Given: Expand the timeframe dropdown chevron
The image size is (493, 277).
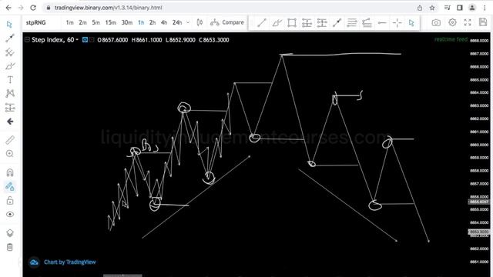Looking at the screenshot, I should tap(188, 22).
